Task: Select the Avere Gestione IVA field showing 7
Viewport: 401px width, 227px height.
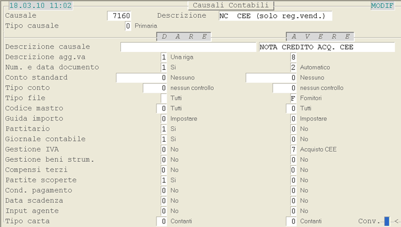Action: click(293, 149)
